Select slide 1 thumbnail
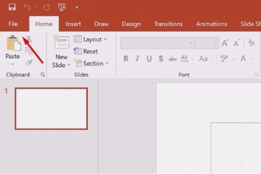261x174 pixels. click(51, 108)
